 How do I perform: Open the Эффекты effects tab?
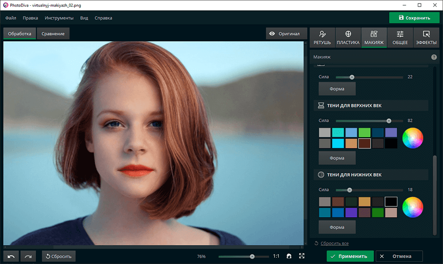(x=426, y=38)
